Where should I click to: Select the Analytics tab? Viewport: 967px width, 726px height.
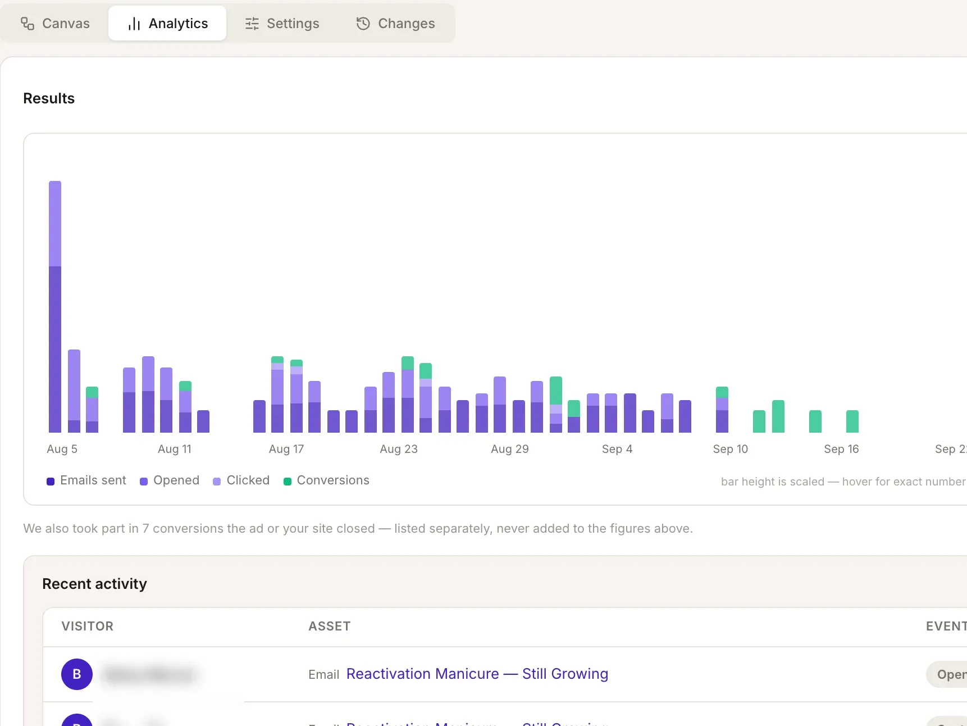167,24
